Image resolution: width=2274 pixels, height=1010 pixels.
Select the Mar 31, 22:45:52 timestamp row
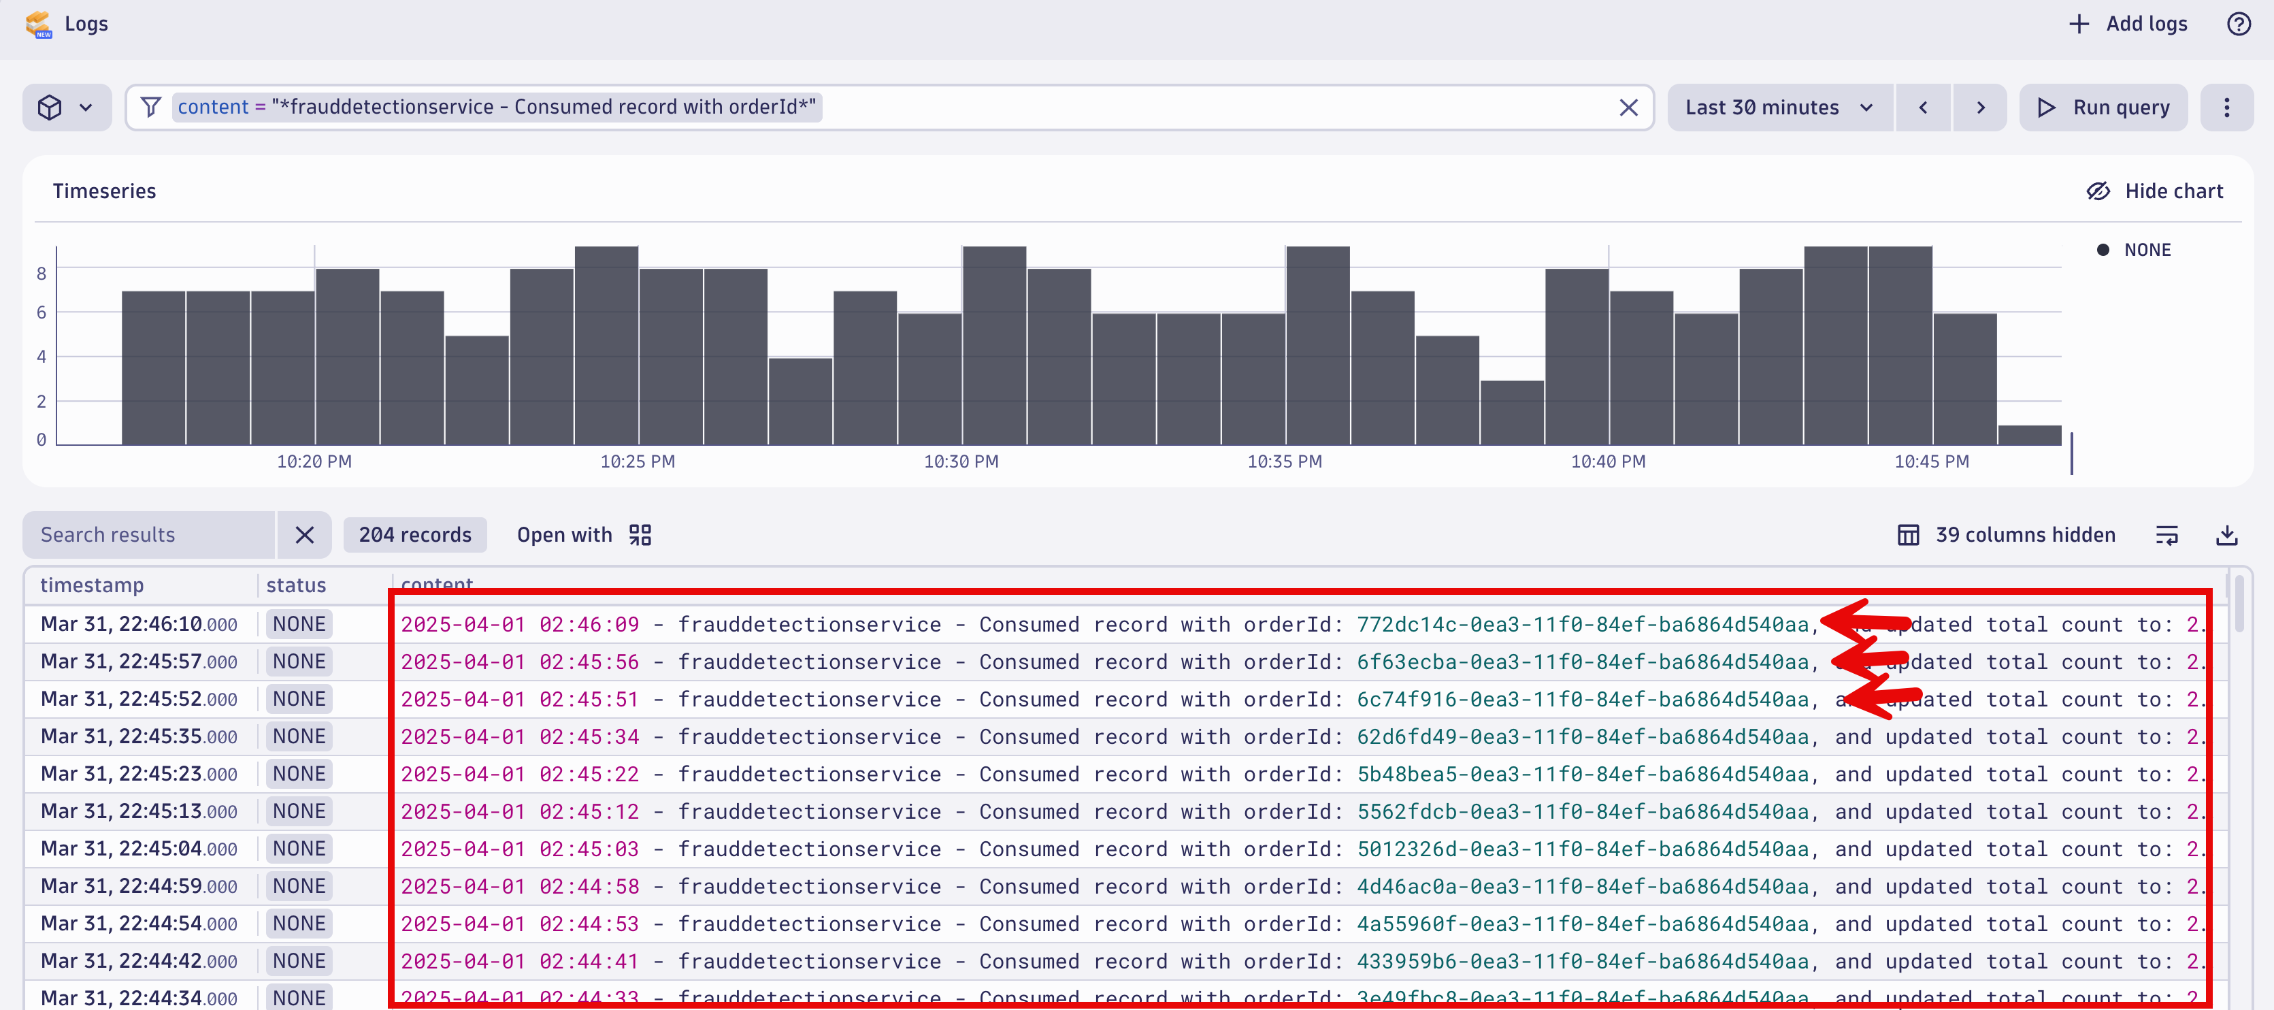tap(139, 698)
